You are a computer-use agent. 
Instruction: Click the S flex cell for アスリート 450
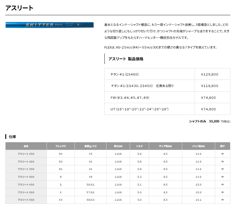tap(61, 185)
